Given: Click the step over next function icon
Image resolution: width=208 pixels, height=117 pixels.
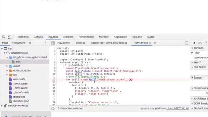Looking at the screenshot, I should [x=200, y=43].
